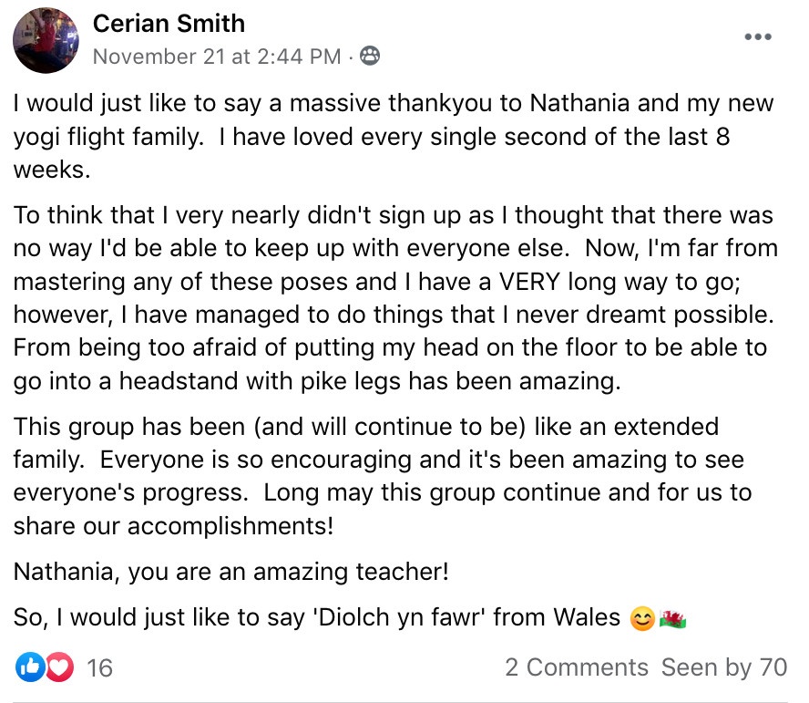Click the blue thumbs-up Like reaction icon

pyautogui.click(x=29, y=667)
